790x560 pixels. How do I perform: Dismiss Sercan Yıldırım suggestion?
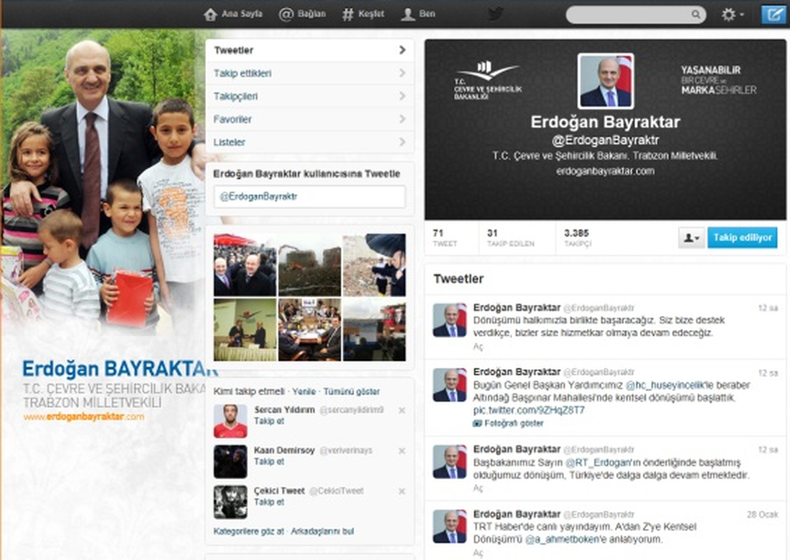coord(402,410)
